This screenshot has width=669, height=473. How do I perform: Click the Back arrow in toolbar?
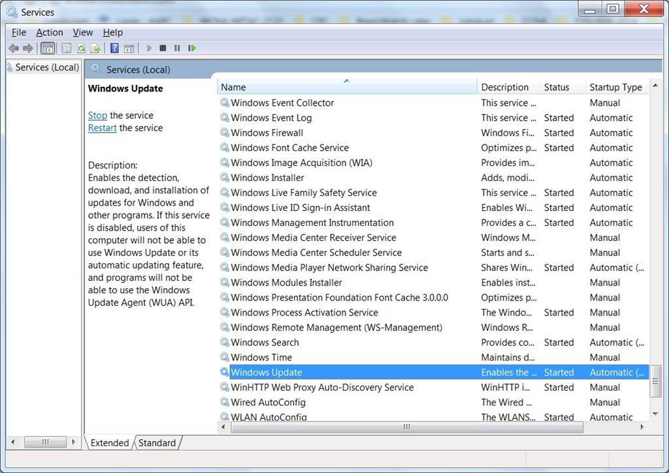14,48
